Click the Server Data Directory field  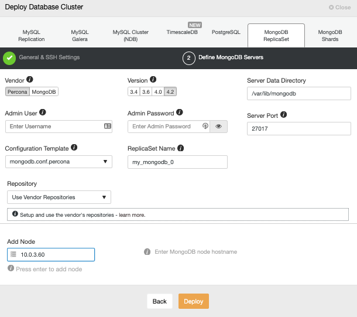(x=299, y=93)
